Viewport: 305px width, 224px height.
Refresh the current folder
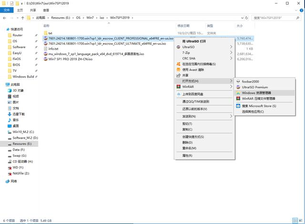[246, 18]
